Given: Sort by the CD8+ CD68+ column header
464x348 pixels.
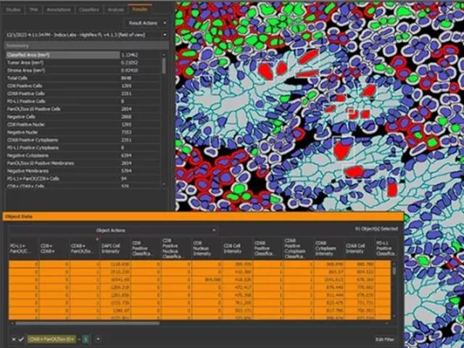Looking at the screenshot, I should 54,249.
